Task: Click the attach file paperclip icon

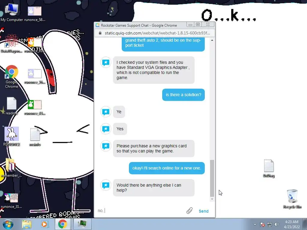Action: [x=189, y=211]
